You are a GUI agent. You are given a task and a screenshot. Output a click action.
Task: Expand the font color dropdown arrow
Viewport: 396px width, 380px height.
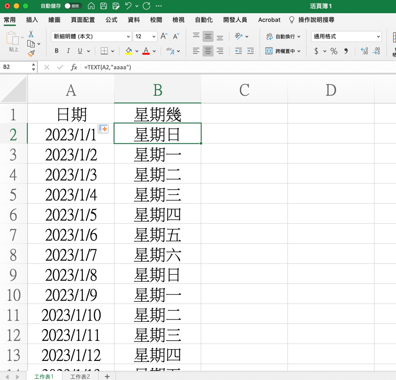point(154,51)
